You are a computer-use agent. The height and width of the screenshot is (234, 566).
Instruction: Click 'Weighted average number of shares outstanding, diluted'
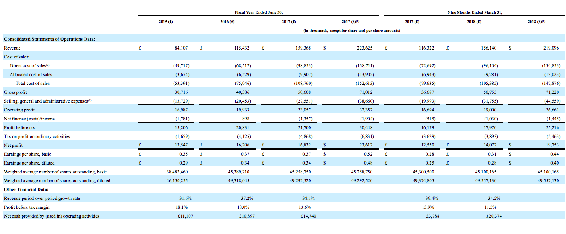point(57,180)
